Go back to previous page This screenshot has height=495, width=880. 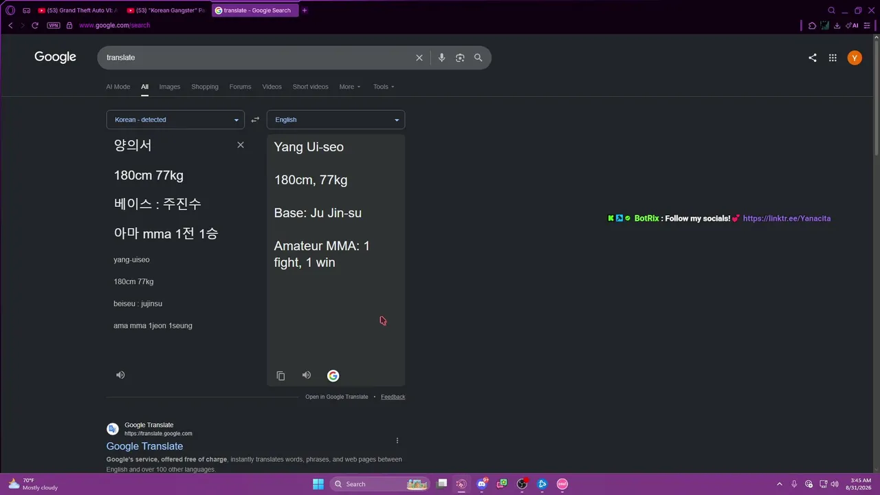pyautogui.click(x=10, y=25)
